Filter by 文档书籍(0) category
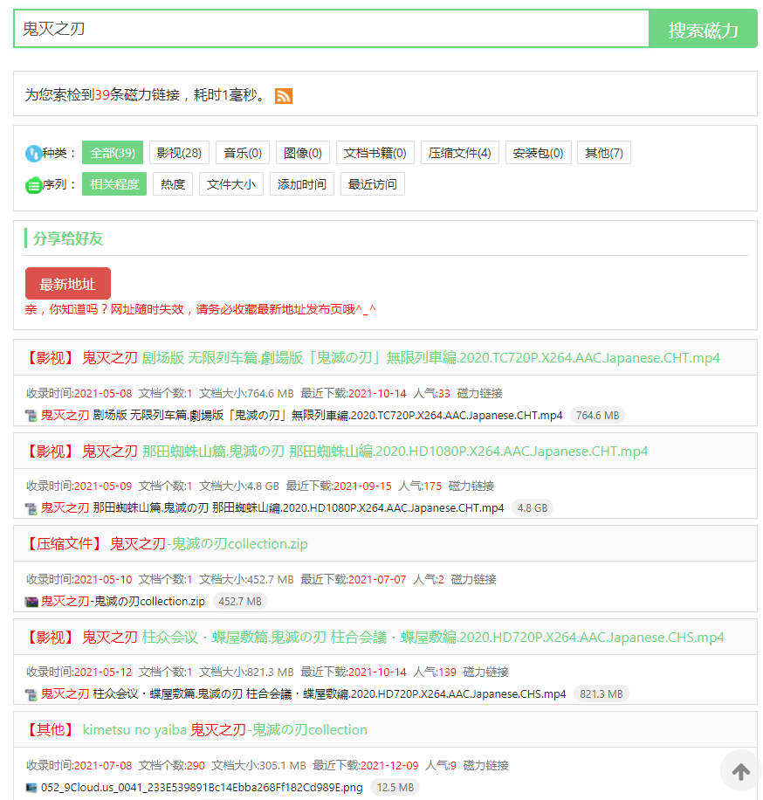 click(x=375, y=153)
